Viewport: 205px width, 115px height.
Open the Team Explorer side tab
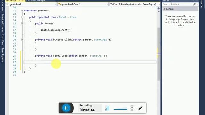(2, 55)
